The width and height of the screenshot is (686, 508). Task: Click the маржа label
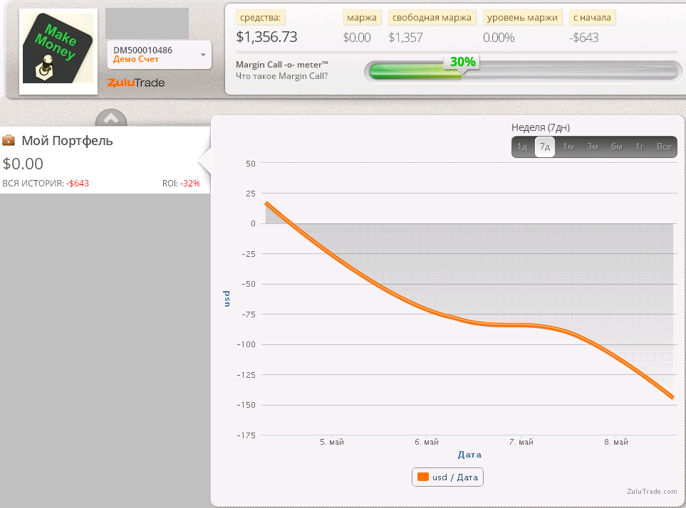pos(361,18)
